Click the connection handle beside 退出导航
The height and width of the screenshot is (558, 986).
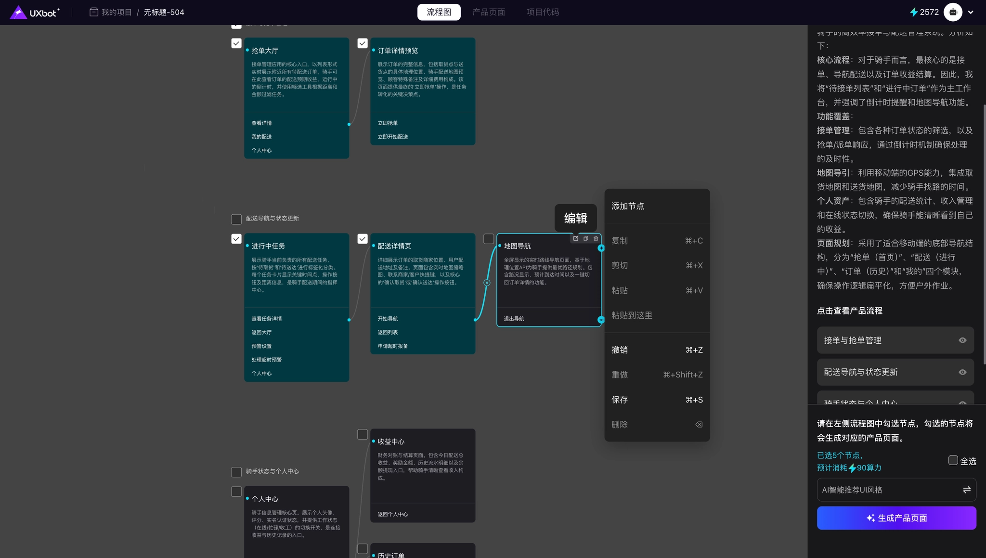coord(601,320)
